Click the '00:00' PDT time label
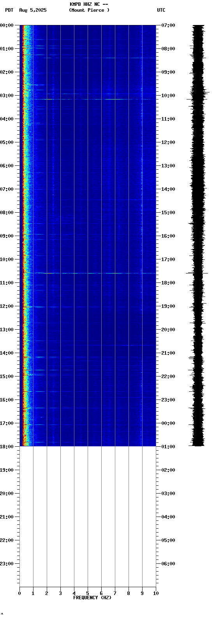The width and height of the screenshot is (215, 618). (x=7, y=25)
